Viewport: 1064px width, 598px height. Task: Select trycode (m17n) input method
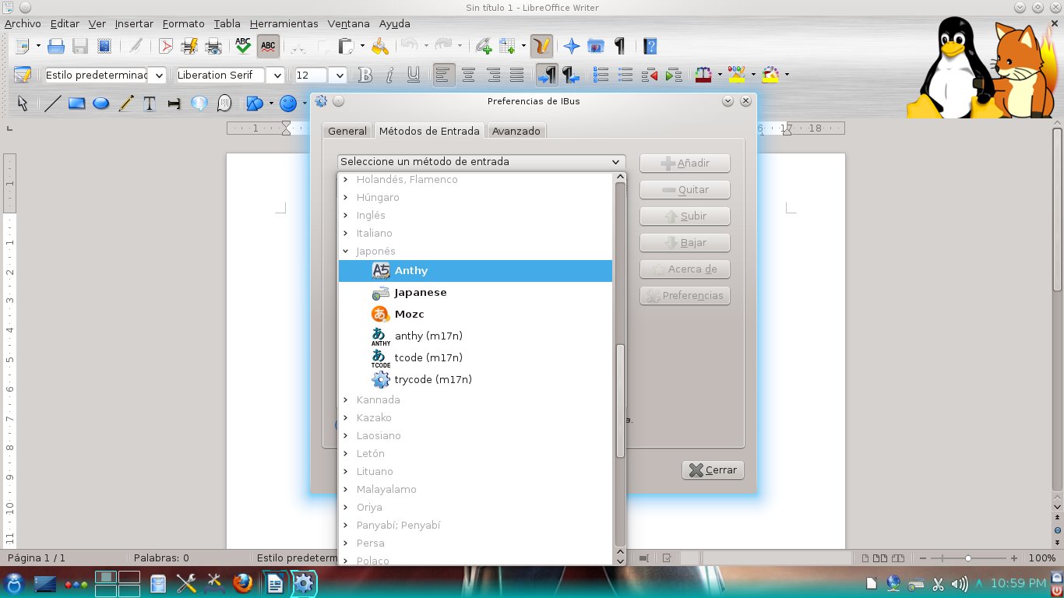point(475,380)
